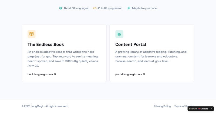
Task: Click the Lovable heart logo in the badge
Action: tap(199, 109)
